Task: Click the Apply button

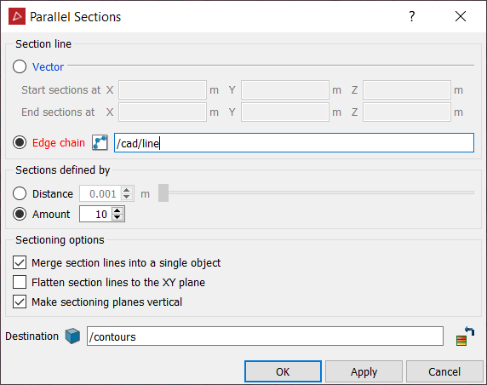Action: [364, 371]
